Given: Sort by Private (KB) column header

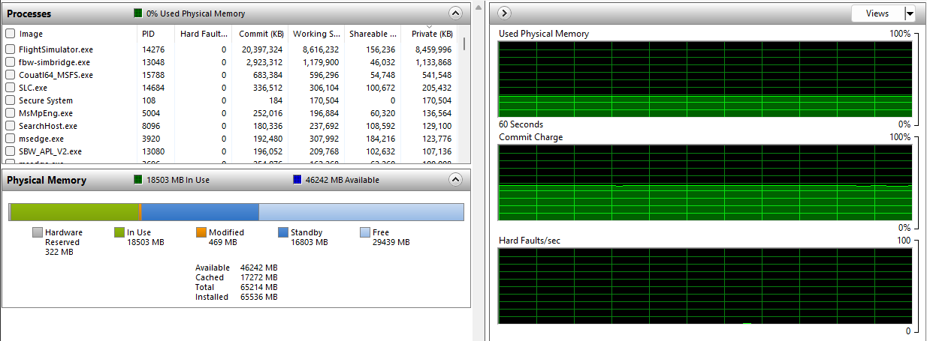Looking at the screenshot, I should coord(429,34).
